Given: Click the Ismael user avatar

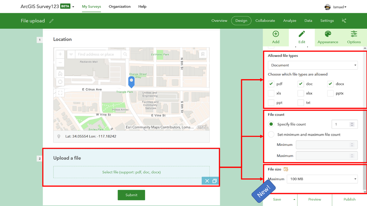Looking at the screenshot, I should coord(327,7).
